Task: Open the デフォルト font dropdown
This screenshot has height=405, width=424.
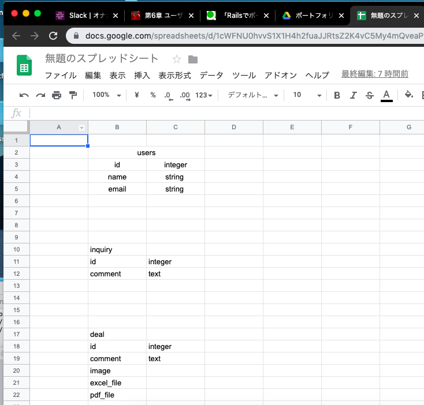Action: [x=253, y=95]
